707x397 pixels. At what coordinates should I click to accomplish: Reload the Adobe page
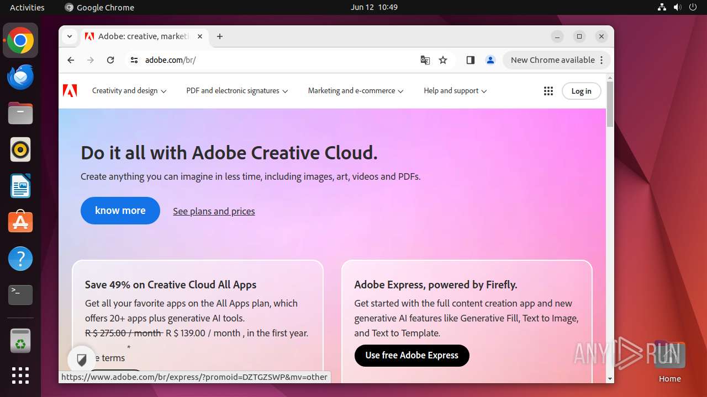(110, 60)
